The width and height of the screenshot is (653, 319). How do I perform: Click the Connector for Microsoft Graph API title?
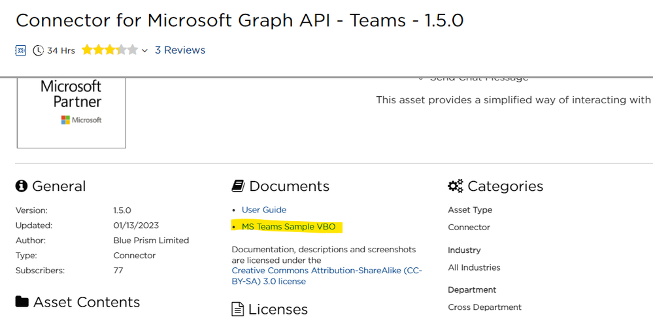click(x=239, y=20)
